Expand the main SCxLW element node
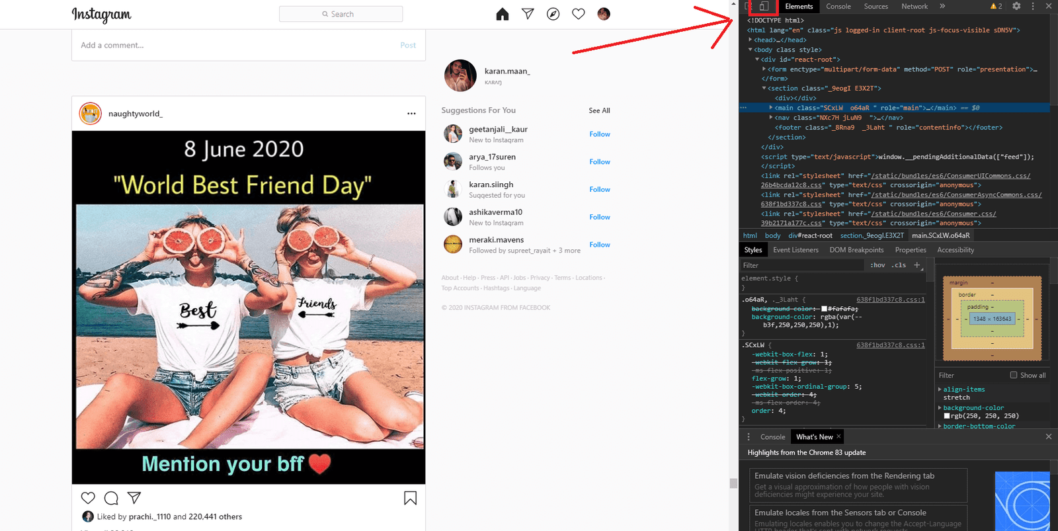Image resolution: width=1058 pixels, height=531 pixels. click(770, 107)
